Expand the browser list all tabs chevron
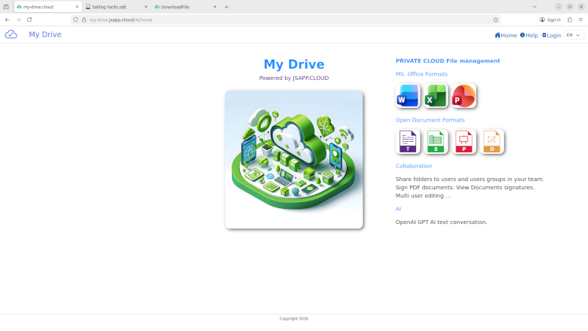 click(534, 7)
